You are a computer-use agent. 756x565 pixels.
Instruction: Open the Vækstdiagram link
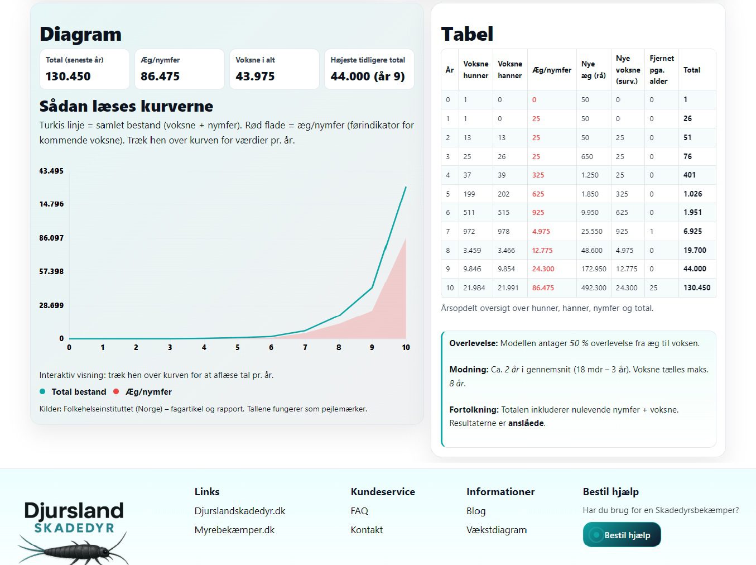coord(496,530)
